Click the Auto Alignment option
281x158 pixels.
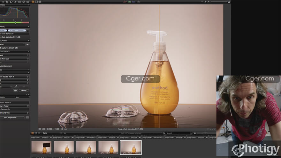tap(6, 66)
